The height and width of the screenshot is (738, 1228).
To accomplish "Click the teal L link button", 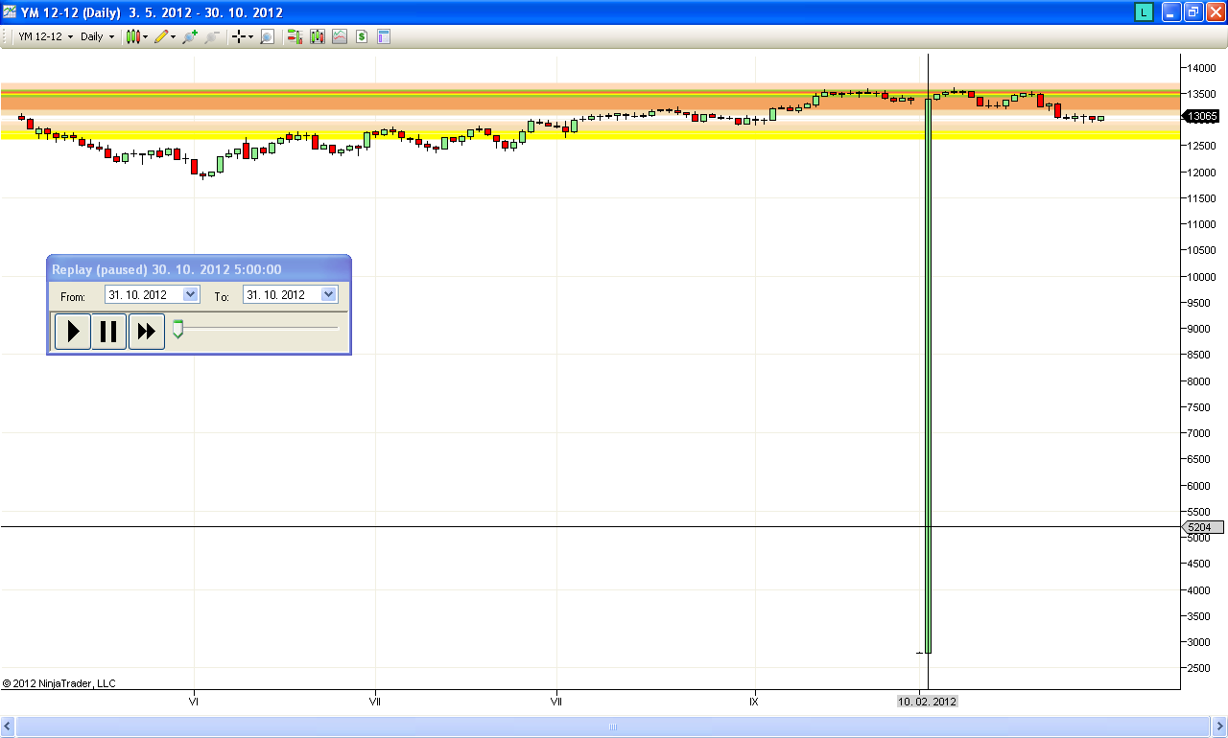I will [x=1144, y=12].
